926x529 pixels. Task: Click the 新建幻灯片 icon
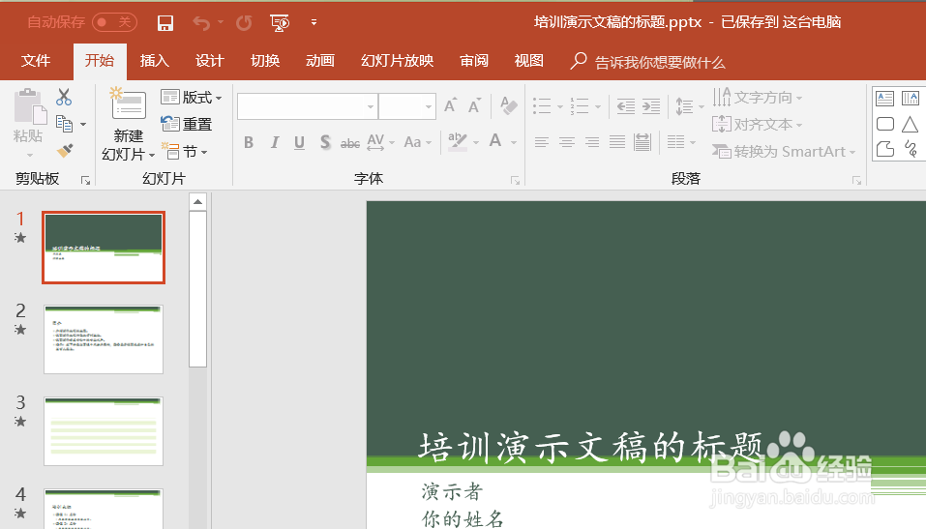click(128, 104)
